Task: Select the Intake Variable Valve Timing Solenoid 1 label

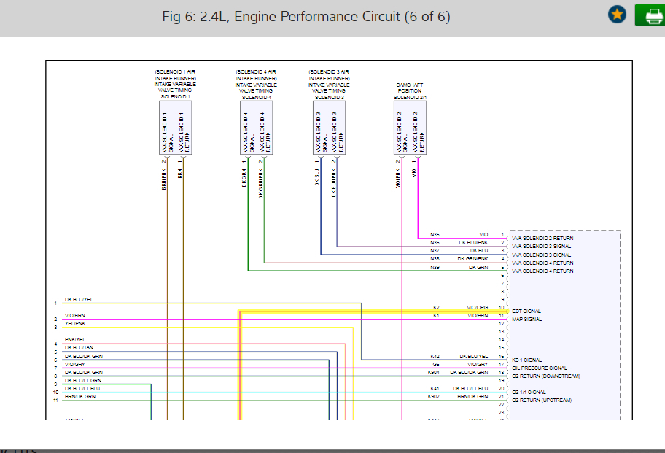Action: (x=175, y=84)
